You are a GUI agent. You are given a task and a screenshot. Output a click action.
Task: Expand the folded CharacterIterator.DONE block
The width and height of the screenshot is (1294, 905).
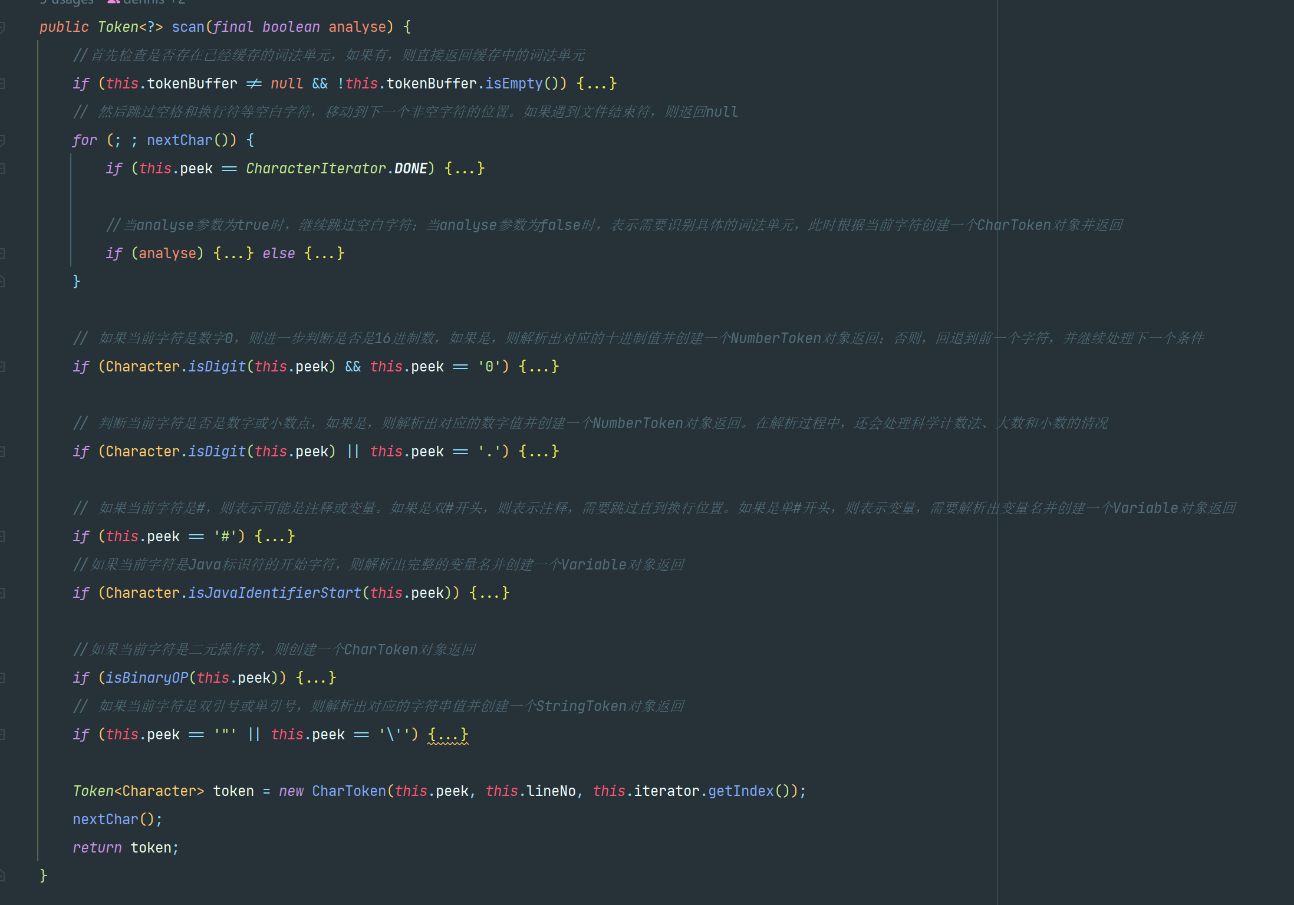tap(465, 168)
